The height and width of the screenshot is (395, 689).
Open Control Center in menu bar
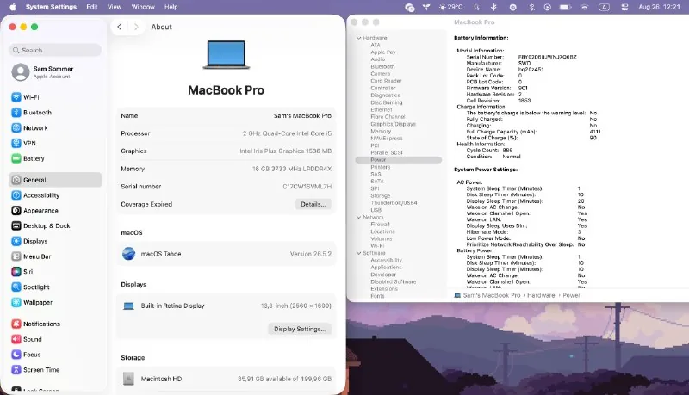[x=624, y=7]
